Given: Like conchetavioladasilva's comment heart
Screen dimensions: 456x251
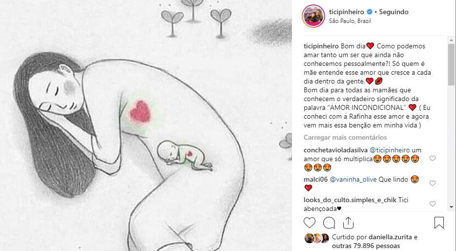Looking at the screenshot, I should [433, 158].
